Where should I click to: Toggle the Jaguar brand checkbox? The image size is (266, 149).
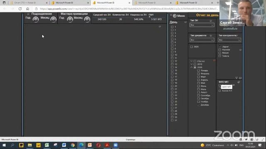click(x=220, y=47)
